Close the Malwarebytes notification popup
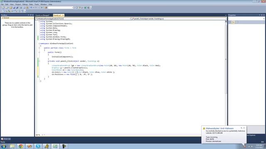Screen dimensions: 266x149 (x=244, y=128)
